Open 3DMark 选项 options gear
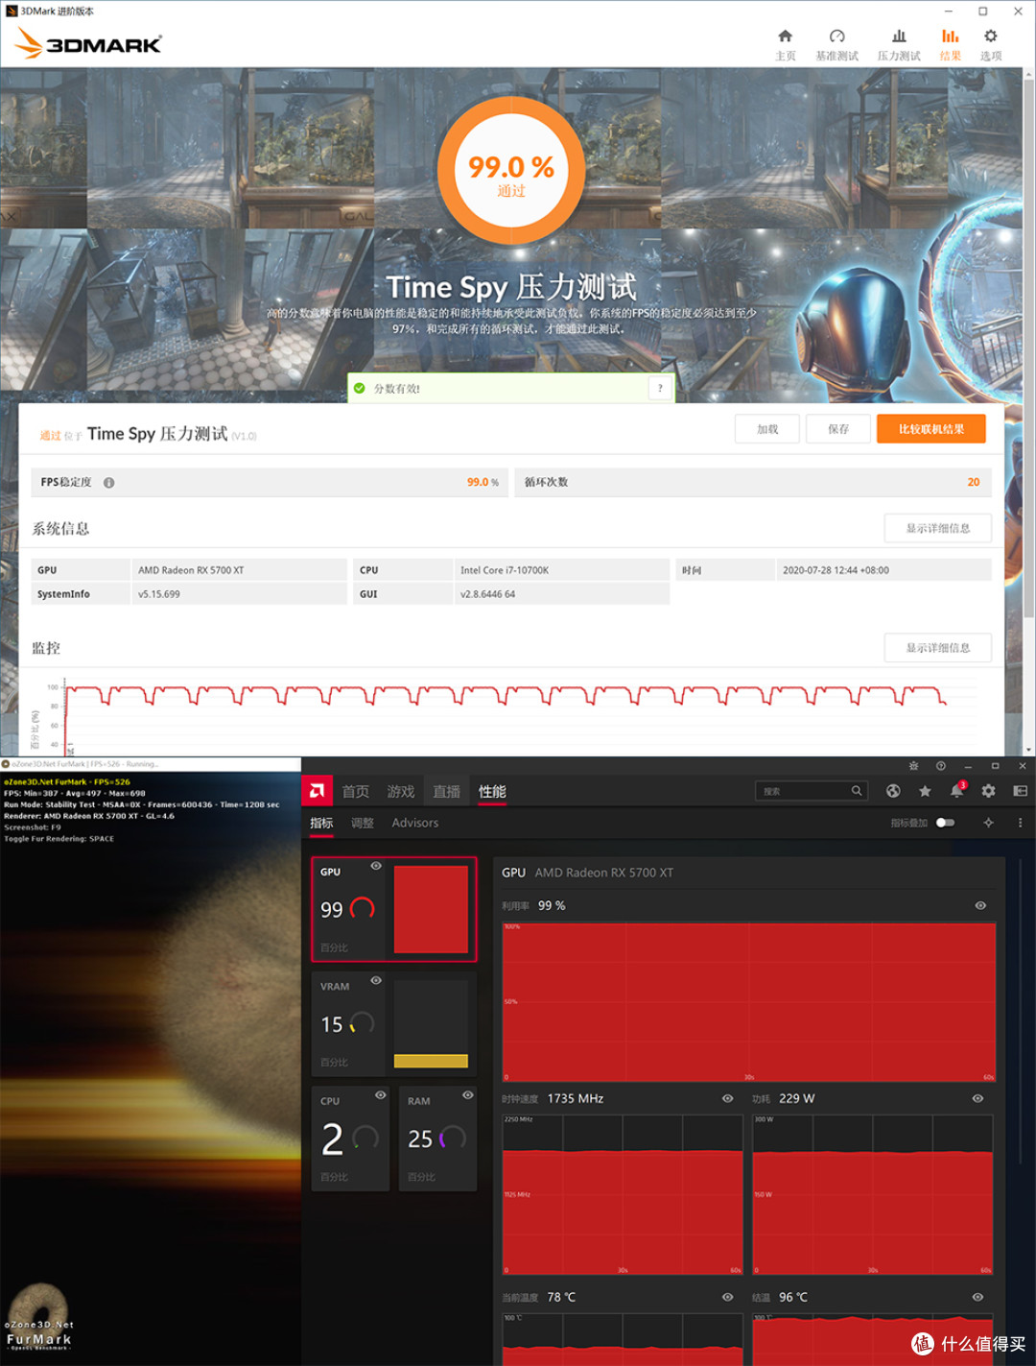 point(991,44)
